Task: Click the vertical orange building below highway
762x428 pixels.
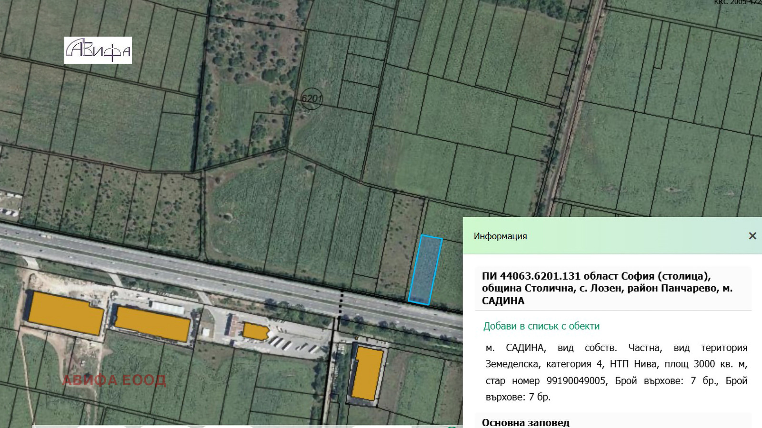Action: pos(367,374)
